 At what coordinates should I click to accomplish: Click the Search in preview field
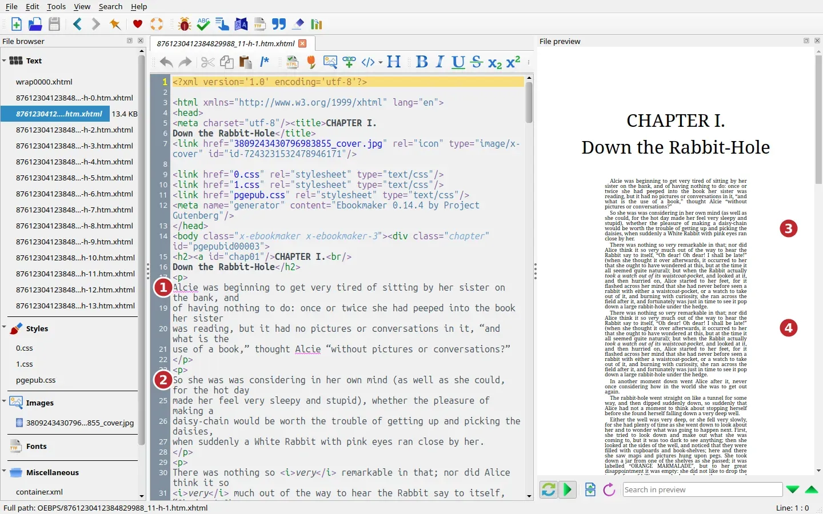[x=702, y=489]
